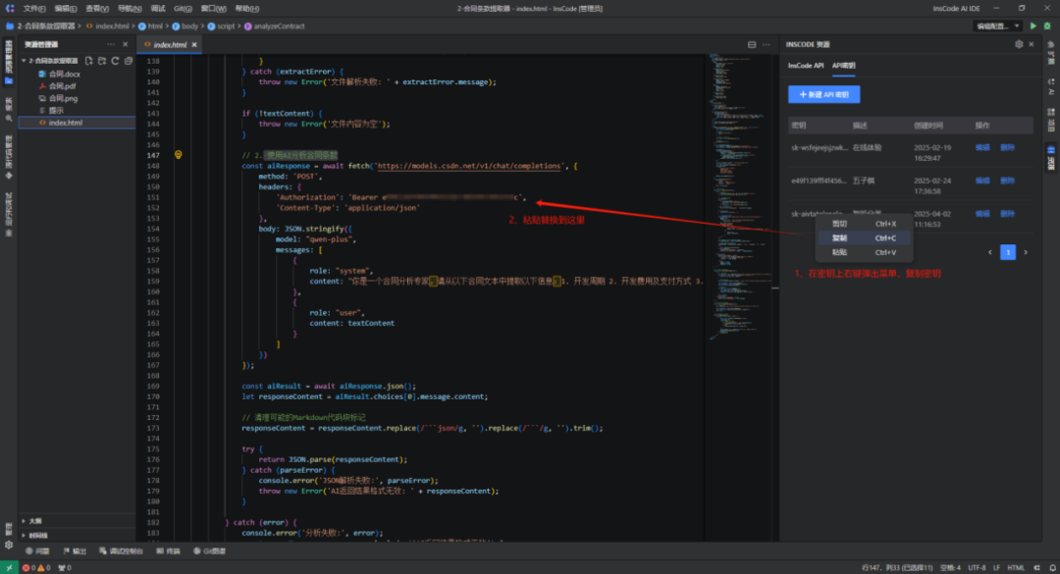Click the AI icon in the right sidebar
Image resolution: width=1060 pixels, height=574 pixels.
pos(1051,86)
